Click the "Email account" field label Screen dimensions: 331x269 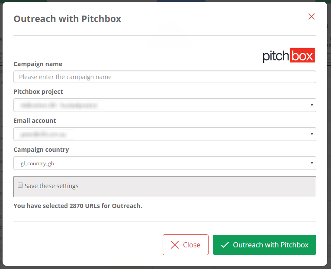[35, 121]
